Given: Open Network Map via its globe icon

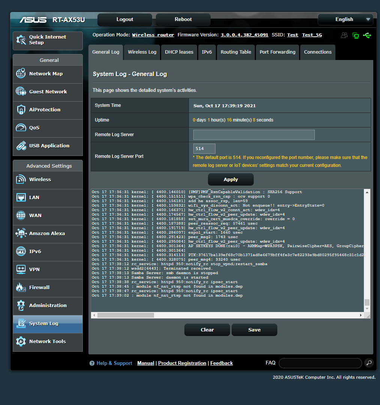Looking at the screenshot, I should click(x=21, y=74).
